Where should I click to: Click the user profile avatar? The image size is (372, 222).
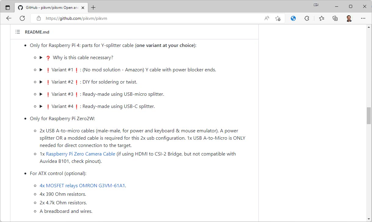click(x=349, y=18)
